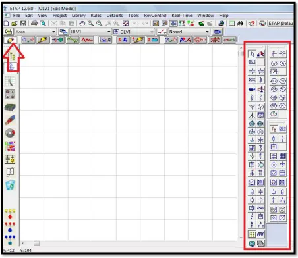Open the Tools menu

point(133,16)
